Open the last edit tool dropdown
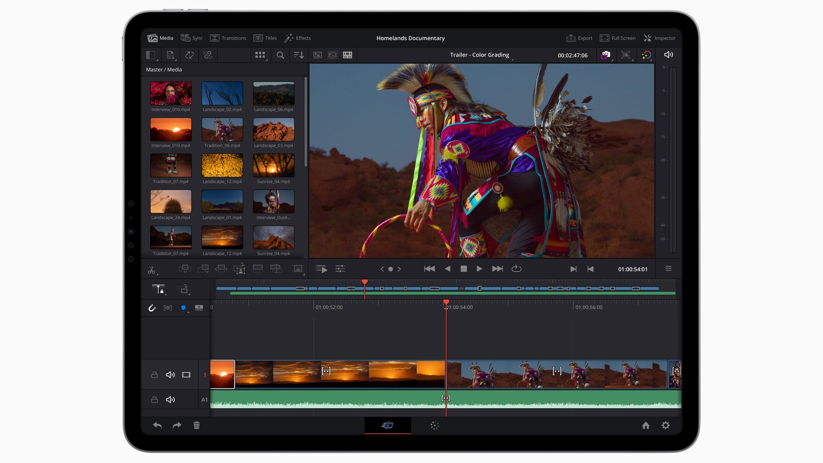Screen dimensions: 823x463 [298, 269]
